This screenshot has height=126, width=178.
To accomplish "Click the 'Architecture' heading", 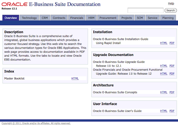I will click(x=103, y=85).
